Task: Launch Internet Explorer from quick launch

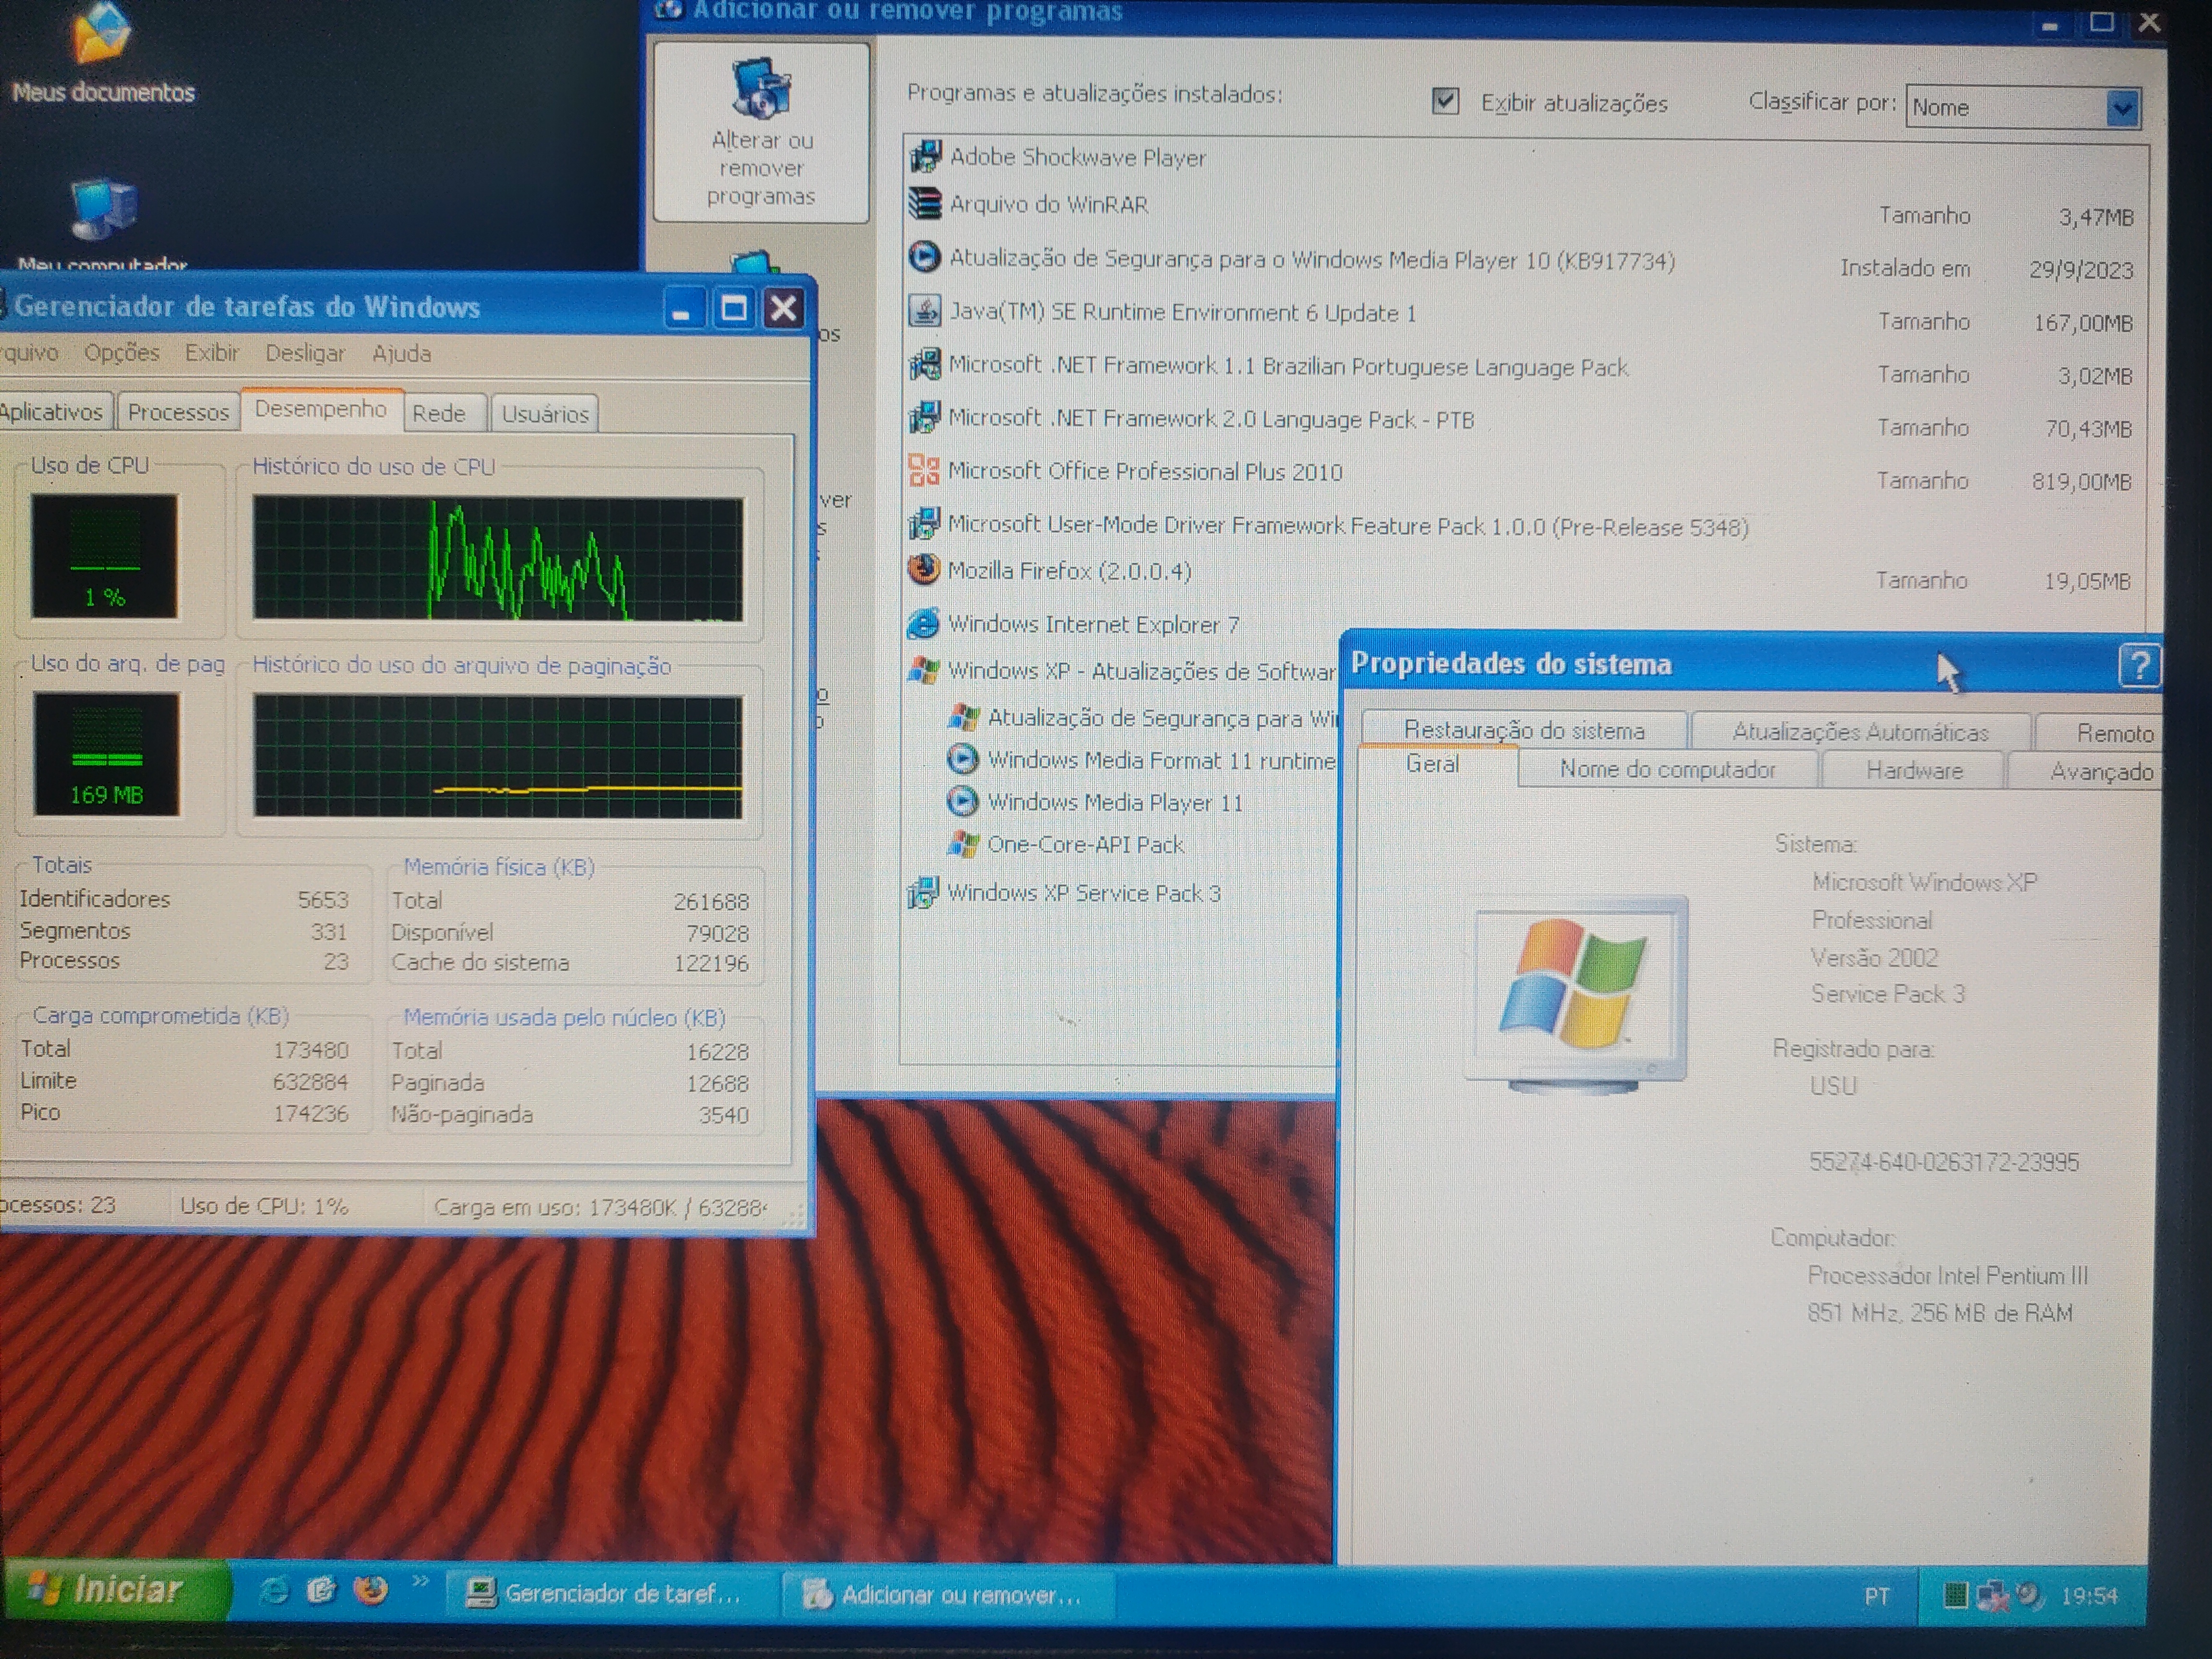Action: pyautogui.click(x=273, y=1590)
